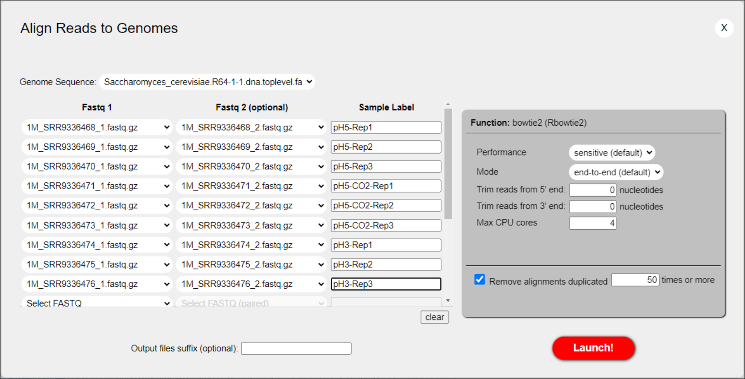Click the sample list scrollbar thumb
Image resolution: width=745 pixels, height=379 pixels.
tap(448, 164)
